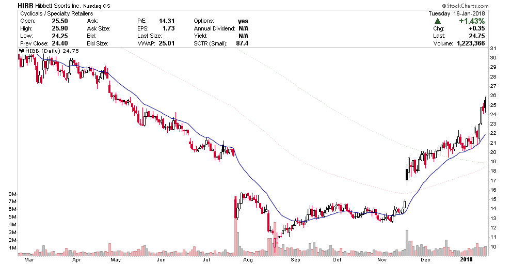The image size is (511, 264).
Task: Click the Annual Dividend: label
Action: click(x=214, y=29)
